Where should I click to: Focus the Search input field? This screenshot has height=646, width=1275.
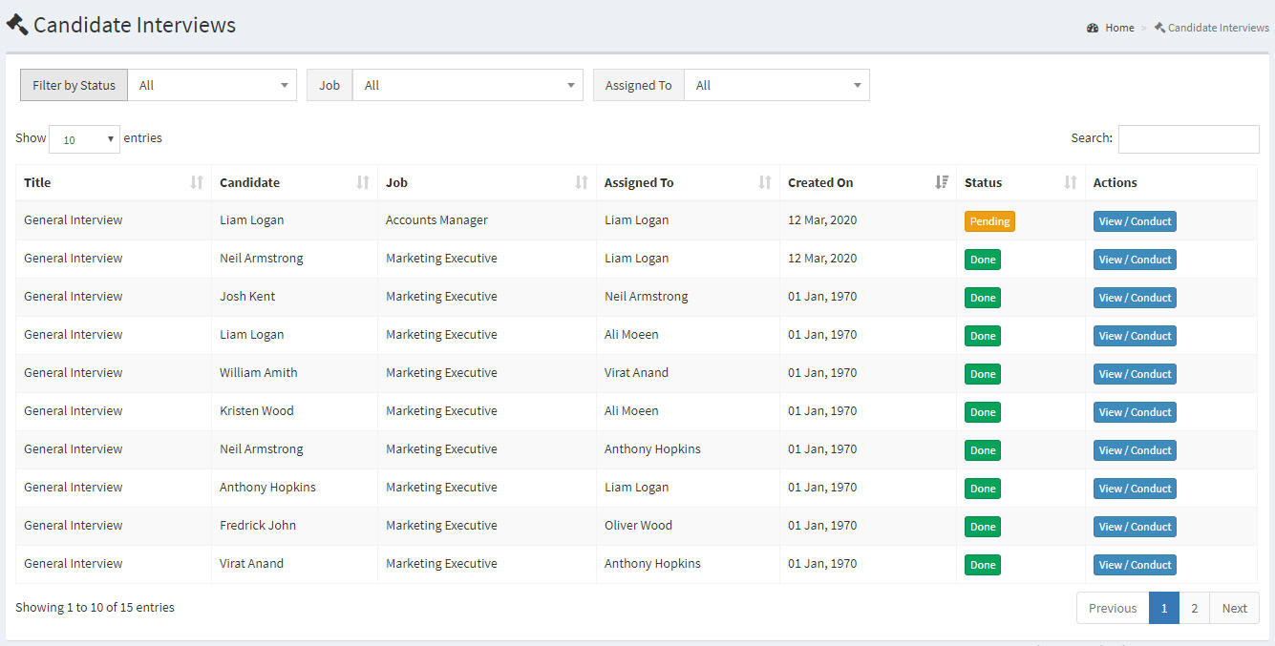(1189, 138)
